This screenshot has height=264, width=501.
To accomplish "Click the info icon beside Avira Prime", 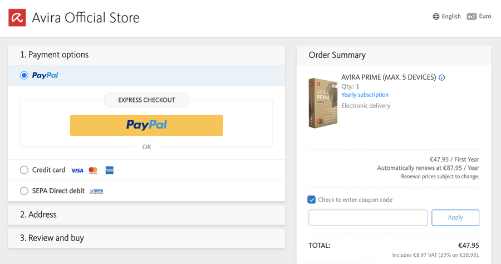I will click(442, 78).
